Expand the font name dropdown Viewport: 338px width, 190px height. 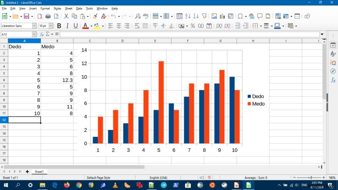click(x=34, y=26)
